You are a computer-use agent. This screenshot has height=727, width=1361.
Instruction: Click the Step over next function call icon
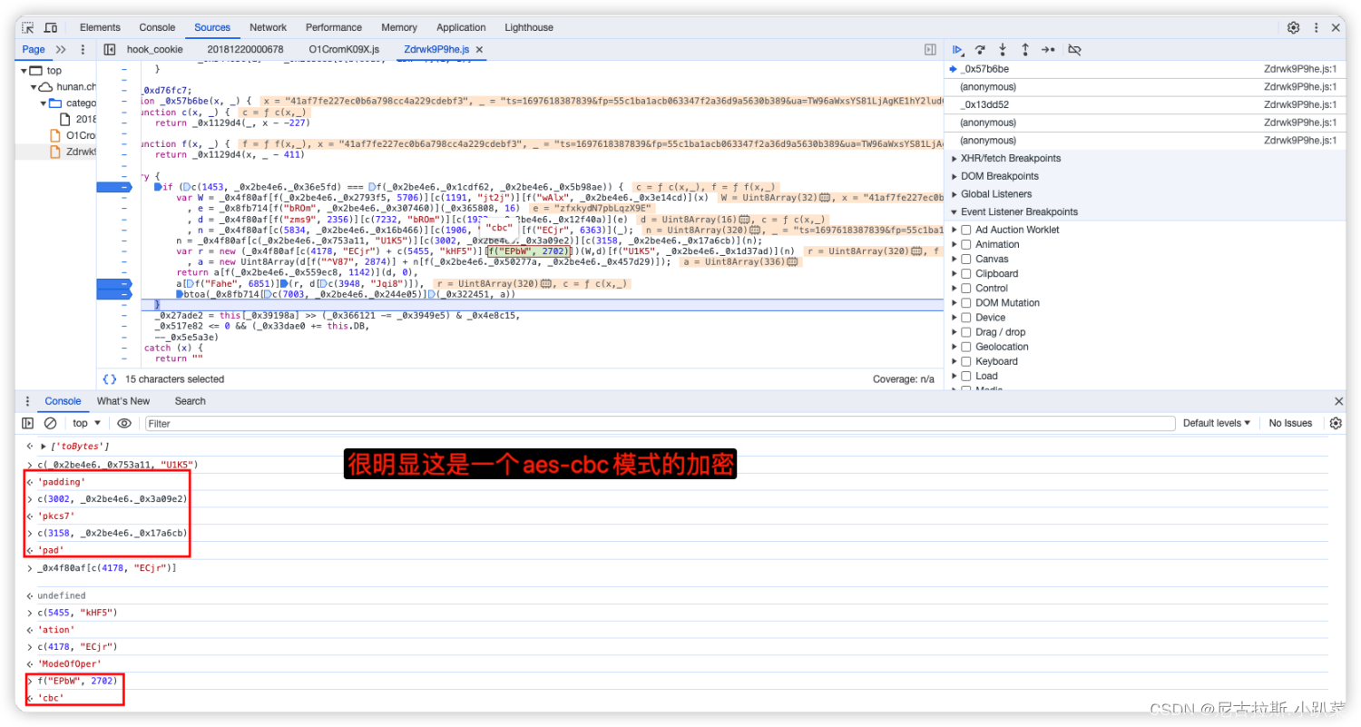[x=979, y=50]
